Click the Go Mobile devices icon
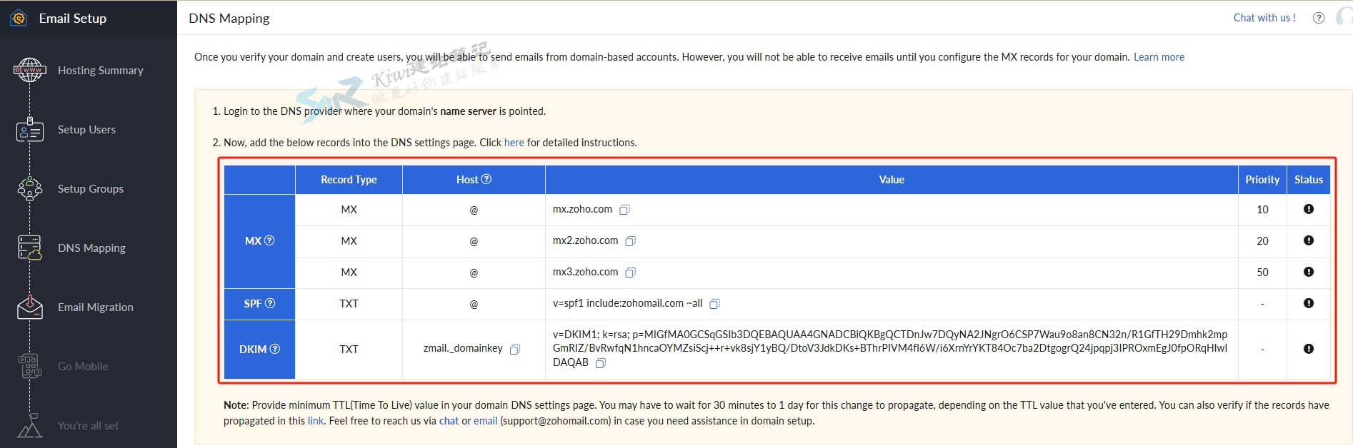 coord(29,366)
